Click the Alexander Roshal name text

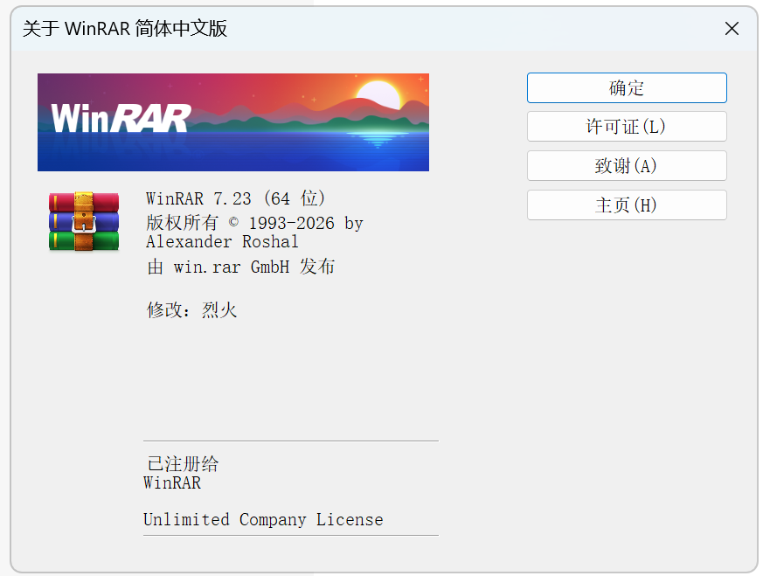click(x=222, y=242)
